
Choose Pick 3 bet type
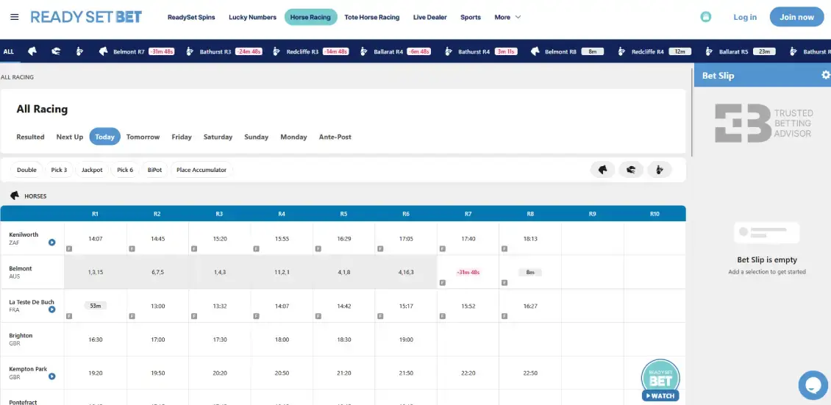[59, 170]
